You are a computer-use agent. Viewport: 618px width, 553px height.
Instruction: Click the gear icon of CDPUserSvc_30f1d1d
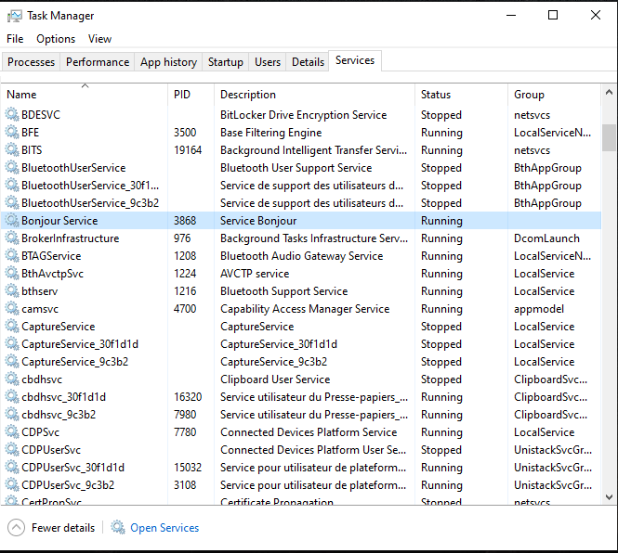(x=12, y=468)
